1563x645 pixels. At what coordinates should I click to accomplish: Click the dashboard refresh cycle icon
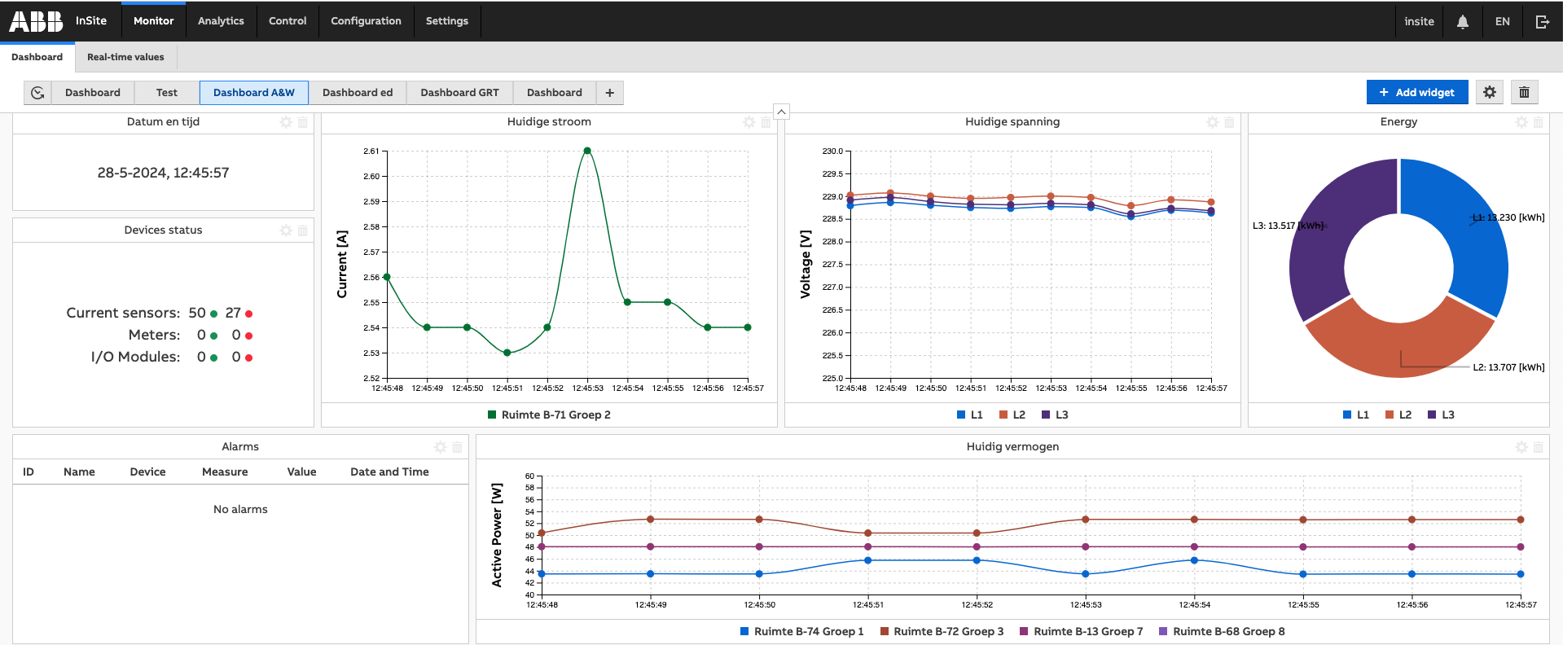coord(37,93)
